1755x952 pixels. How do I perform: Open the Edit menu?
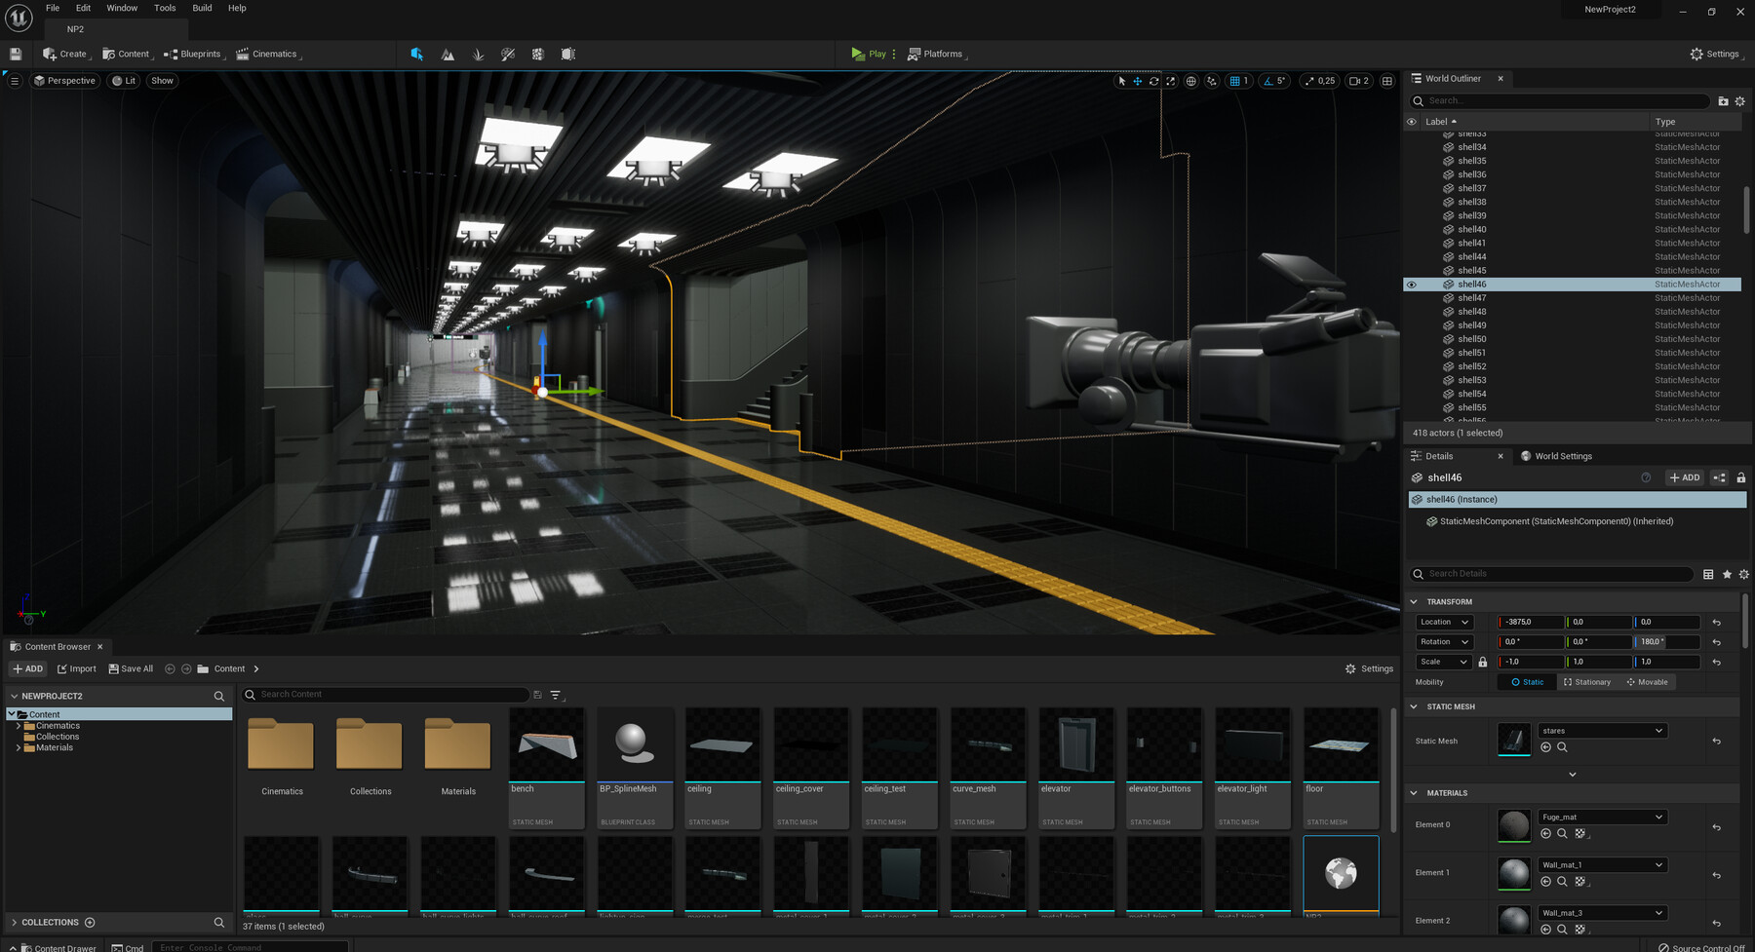(x=83, y=8)
